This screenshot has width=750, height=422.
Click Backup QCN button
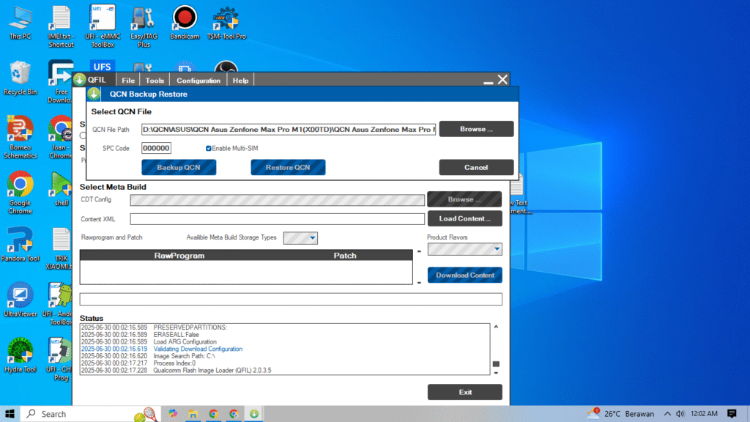point(179,168)
